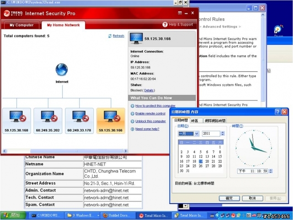The height and width of the screenshot is (220, 293).
Task: Select the 日期時間 tab
Action: (x=181, y=120)
